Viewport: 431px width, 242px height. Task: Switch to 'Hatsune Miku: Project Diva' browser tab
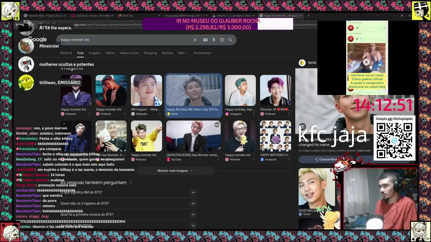click(x=45, y=15)
